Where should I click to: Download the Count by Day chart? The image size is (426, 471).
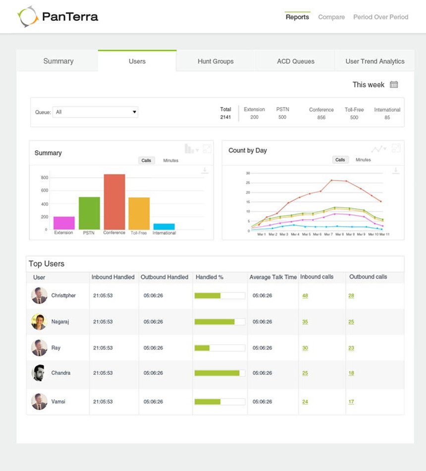click(395, 171)
